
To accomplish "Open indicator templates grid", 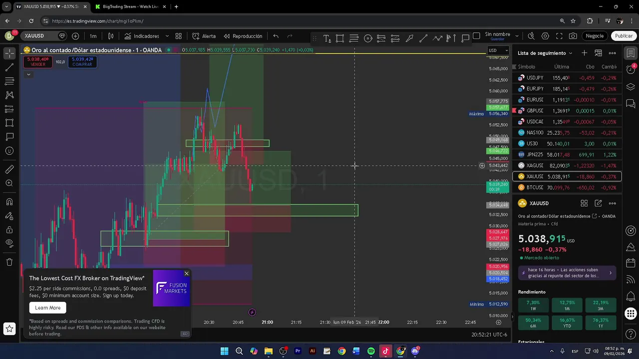I will click(x=178, y=36).
